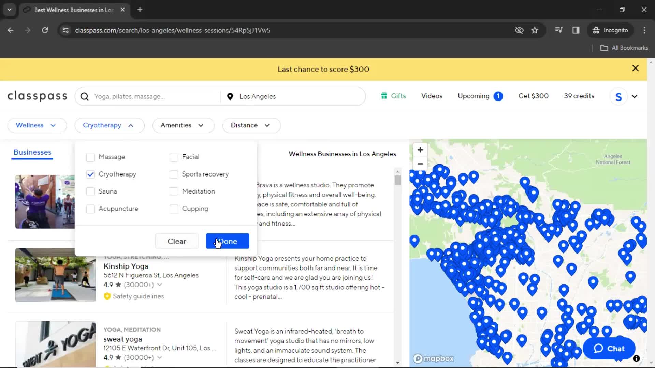The width and height of the screenshot is (655, 368).
Task: View 39 credits balance
Action: click(x=579, y=96)
